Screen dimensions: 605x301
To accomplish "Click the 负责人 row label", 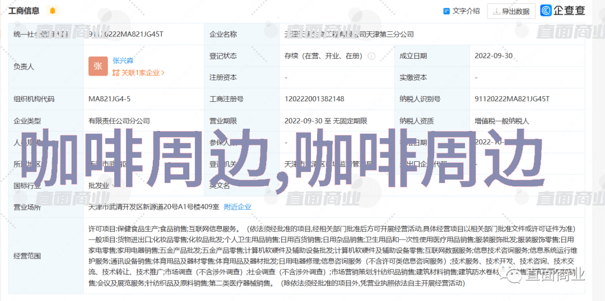I will pyautogui.click(x=24, y=67).
